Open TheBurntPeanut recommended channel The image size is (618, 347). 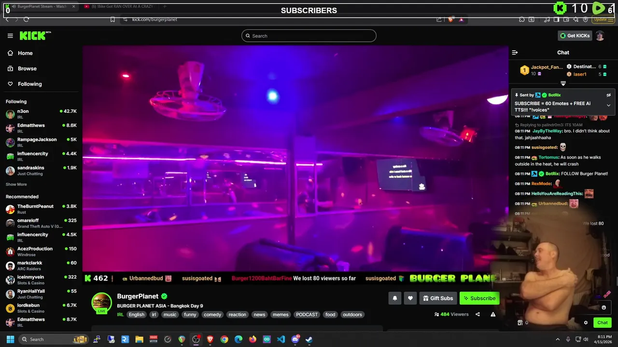pos(41,209)
